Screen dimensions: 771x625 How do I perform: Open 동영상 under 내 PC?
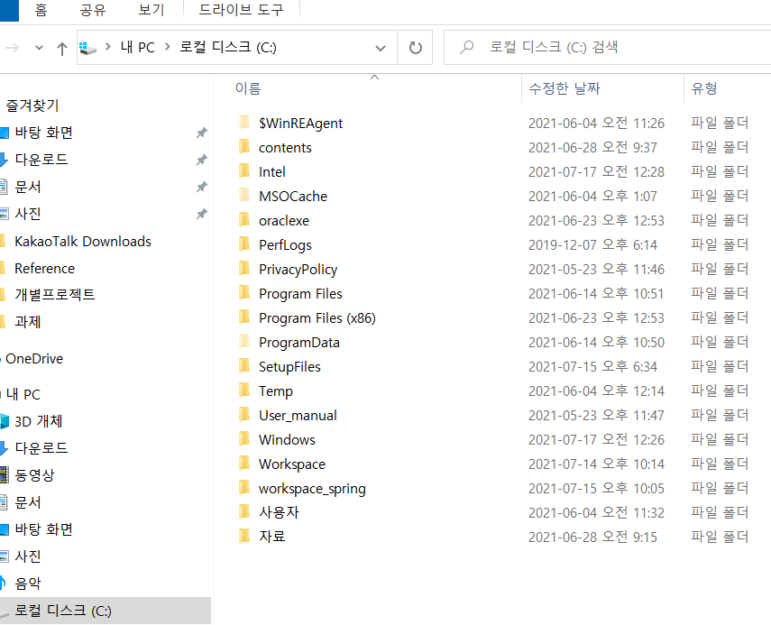pos(34,475)
